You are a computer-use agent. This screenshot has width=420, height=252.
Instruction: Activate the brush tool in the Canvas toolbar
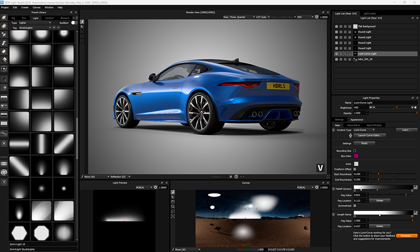[172, 192]
